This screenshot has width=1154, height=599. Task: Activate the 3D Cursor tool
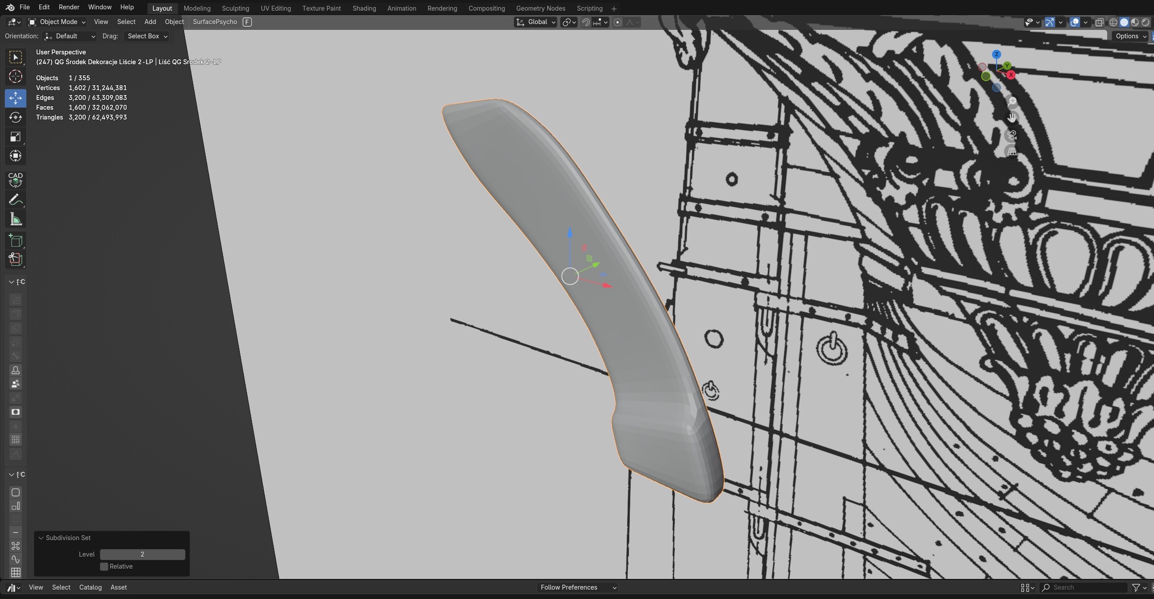15,77
